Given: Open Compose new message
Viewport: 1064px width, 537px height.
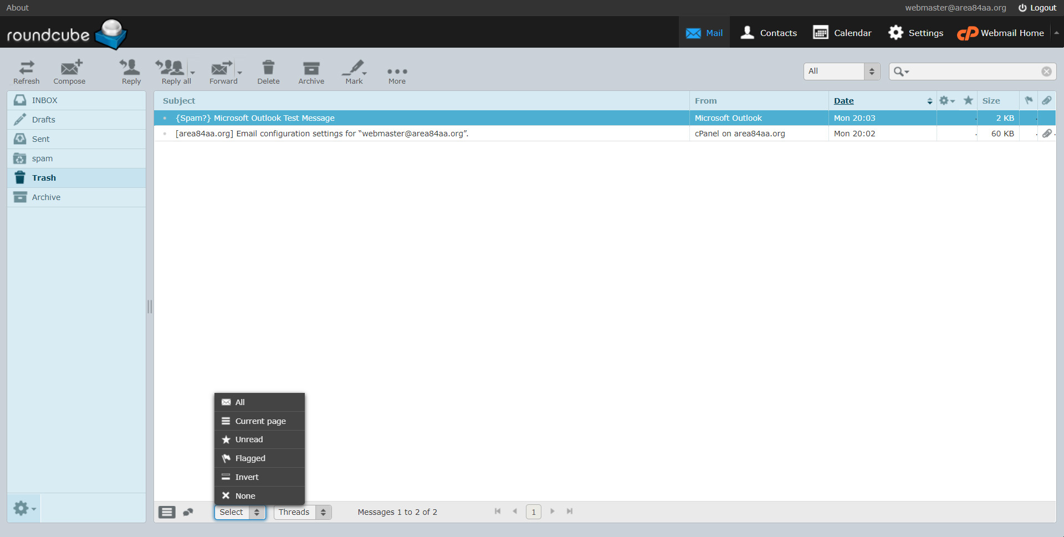Looking at the screenshot, I should pos(70,72).
